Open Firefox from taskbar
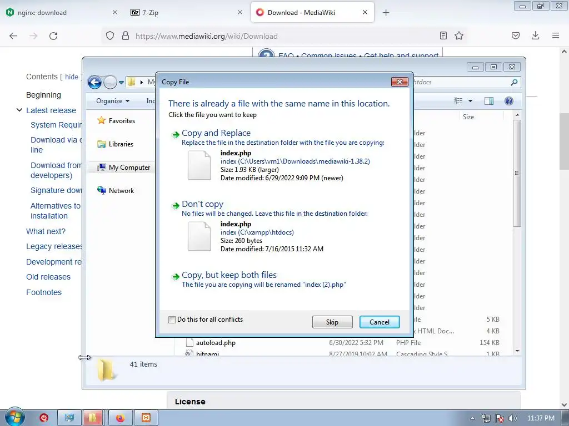This screenshot has width=569, height=426. pyautogui.click(x=120, y=418)
